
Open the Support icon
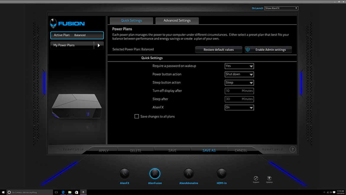point(256,178)
